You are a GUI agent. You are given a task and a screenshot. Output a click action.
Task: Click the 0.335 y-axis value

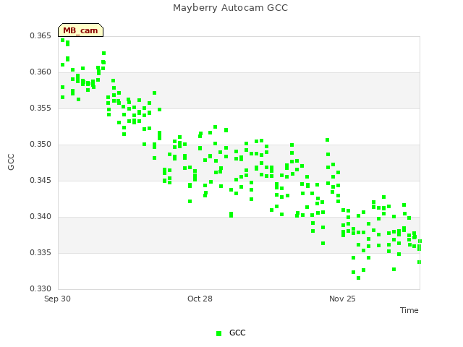[41, 252]
